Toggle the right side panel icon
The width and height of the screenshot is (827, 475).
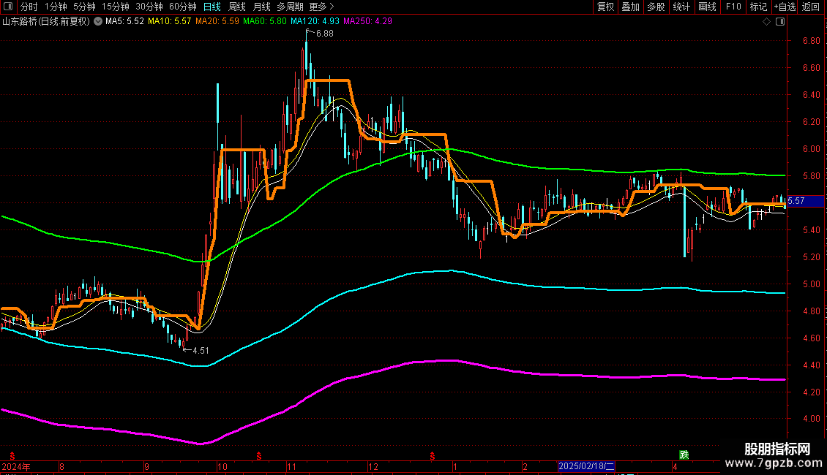point(780,22)
